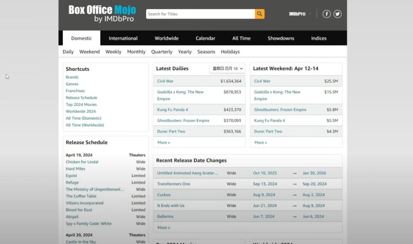The image size is (413, 244).
Task: Click inside the Search for Titles field
Action: 200,14
